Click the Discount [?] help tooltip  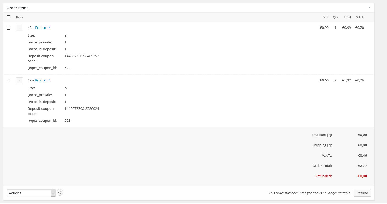tap(329, 135)
